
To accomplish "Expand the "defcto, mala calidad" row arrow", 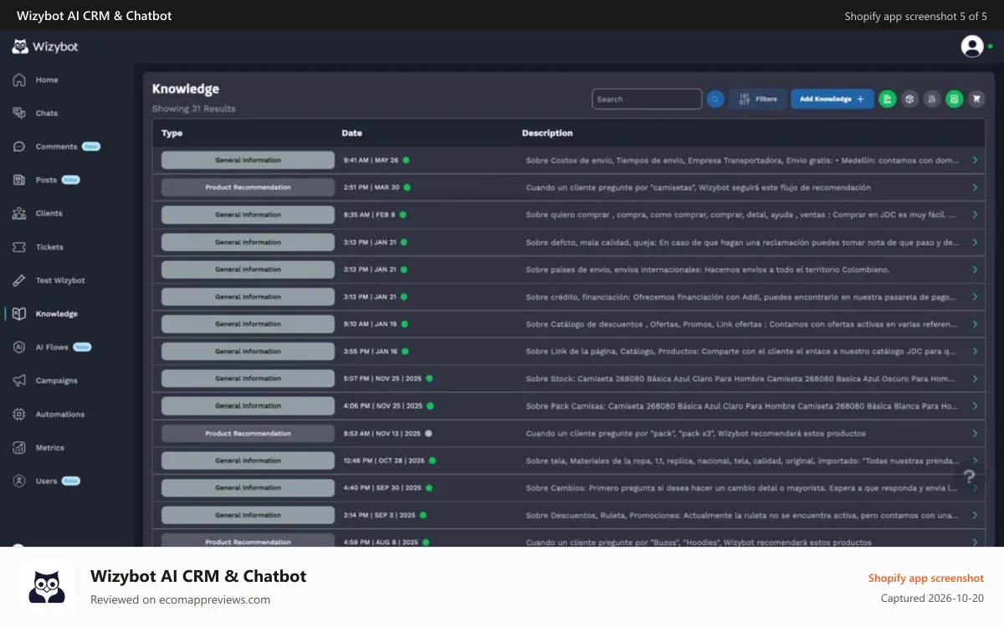I will coord(975,242).
